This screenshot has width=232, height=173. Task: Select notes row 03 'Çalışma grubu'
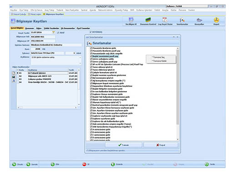click(48, 79)
